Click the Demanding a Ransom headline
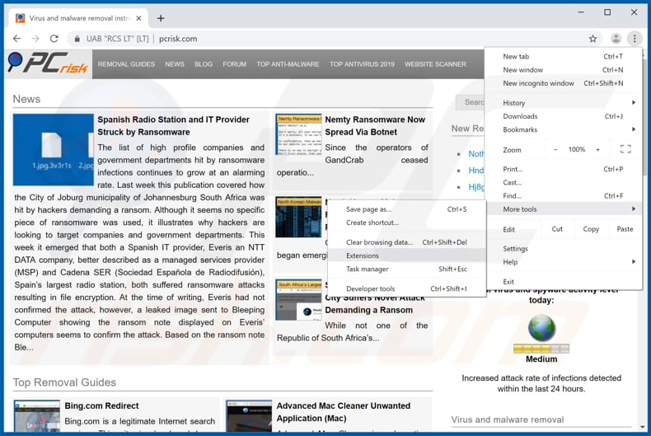 click(x=368, y=310)
